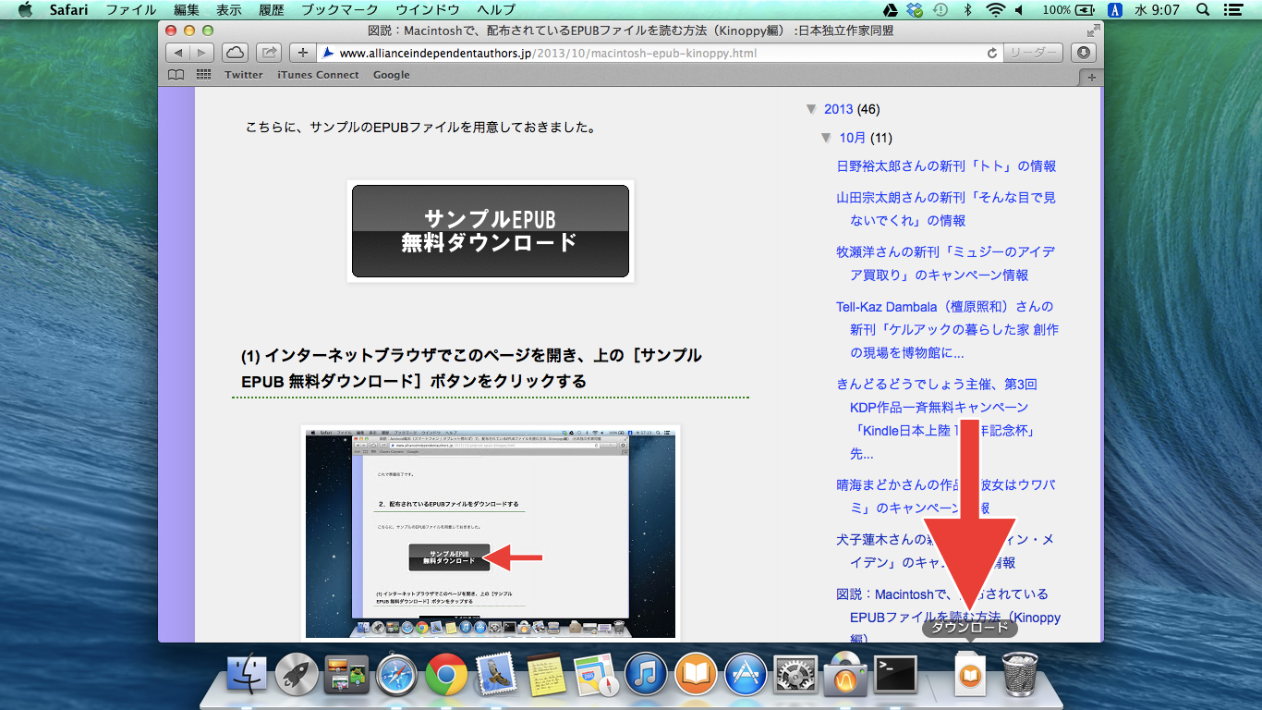Open Mail eagle stamp icon in Dock
This screenshot has height=710, width=1262.
coord(496,674)
